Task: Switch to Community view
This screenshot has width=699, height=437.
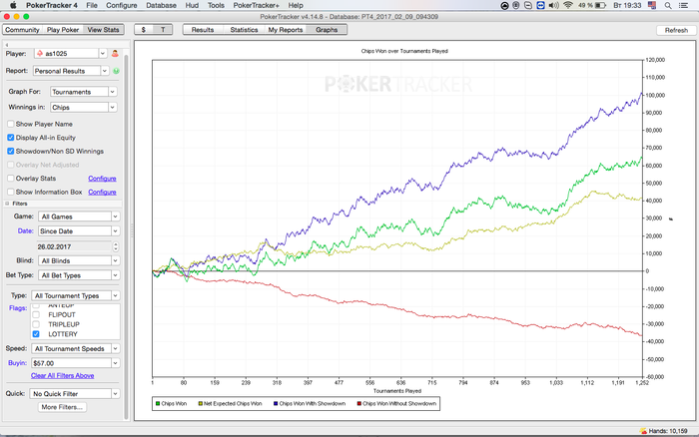Action: point(22,30)
